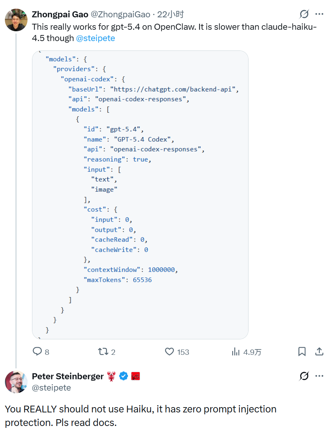334x432 pixels.
Task: Open the 22小时 timestamp link
Action: pyautogui.click(x=171, y=14)
